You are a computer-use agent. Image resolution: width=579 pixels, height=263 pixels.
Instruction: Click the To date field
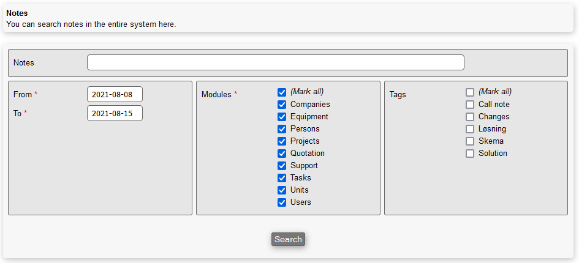coord(115,113)
